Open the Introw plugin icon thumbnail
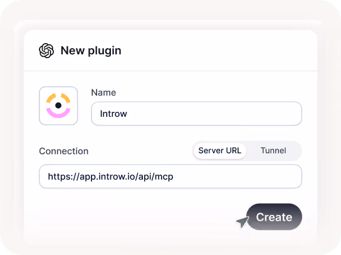The height and width of the screenshot is (255, 341). click(58, 106)
